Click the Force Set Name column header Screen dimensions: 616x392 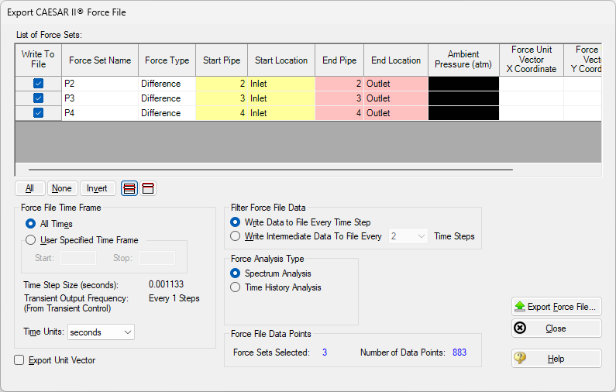point(100,60)
